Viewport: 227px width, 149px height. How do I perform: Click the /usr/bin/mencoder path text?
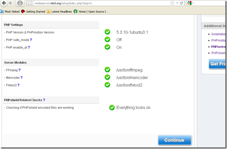132,78
